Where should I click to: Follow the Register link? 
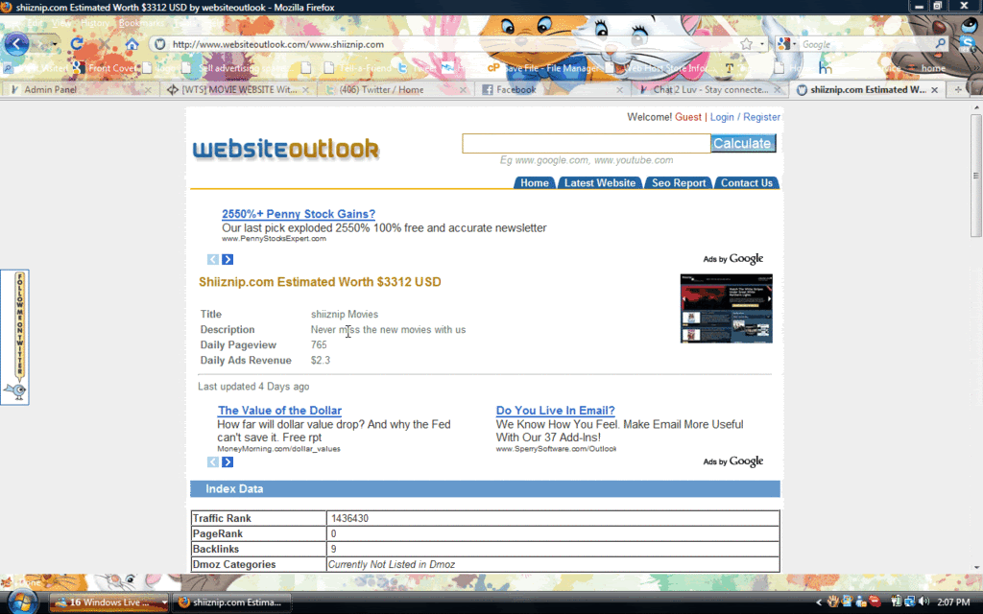761,117
